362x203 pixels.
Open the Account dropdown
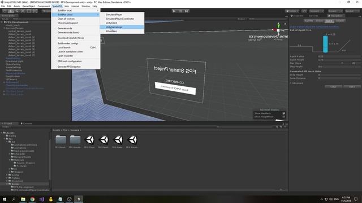point(317,11)
